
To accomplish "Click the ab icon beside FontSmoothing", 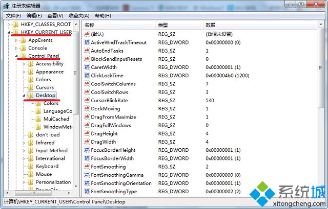I will pyautogui.click(x=87, y=167).
